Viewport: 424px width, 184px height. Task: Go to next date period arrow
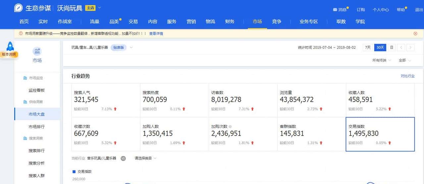click(x=411, y=48)
